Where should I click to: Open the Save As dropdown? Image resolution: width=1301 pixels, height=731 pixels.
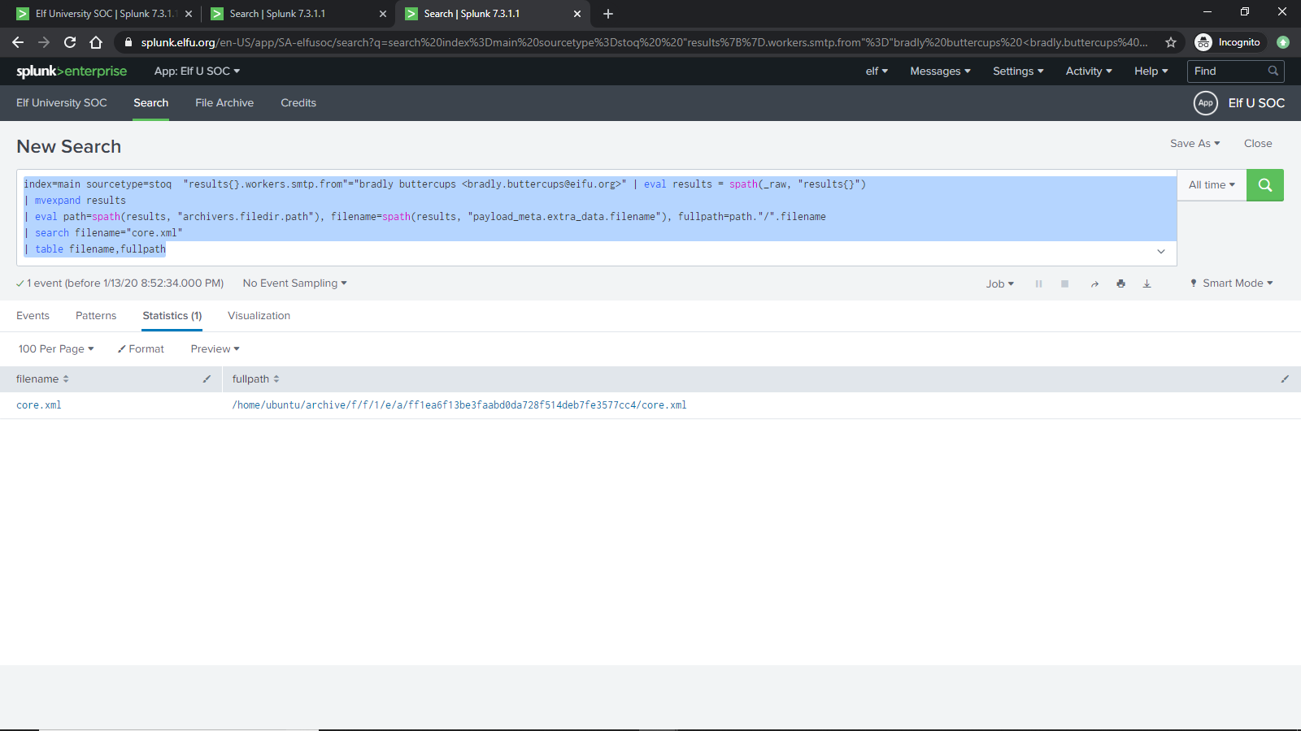(1195, 144)
